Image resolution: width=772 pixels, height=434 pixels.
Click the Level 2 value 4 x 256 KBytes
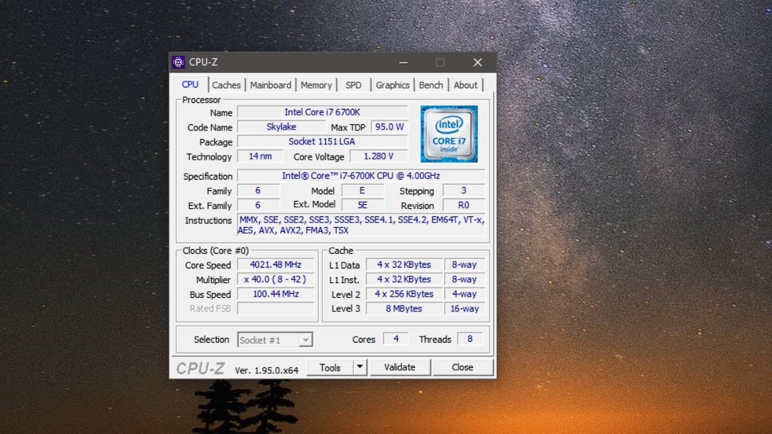[404, 294]
